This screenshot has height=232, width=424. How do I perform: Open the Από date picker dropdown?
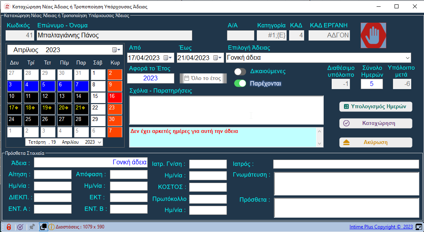click(x=168, y=58)
